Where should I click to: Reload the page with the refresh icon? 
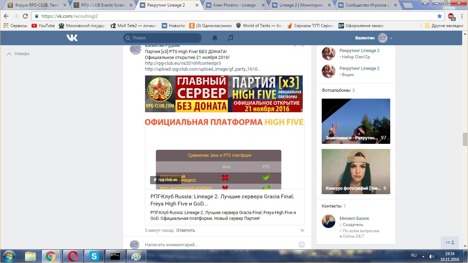coord(25,16)
